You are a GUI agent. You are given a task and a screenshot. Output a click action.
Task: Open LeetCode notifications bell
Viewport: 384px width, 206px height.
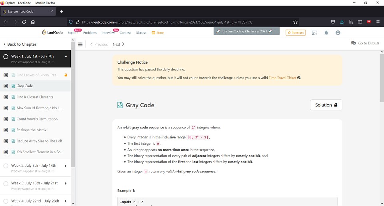pos(326,33)
